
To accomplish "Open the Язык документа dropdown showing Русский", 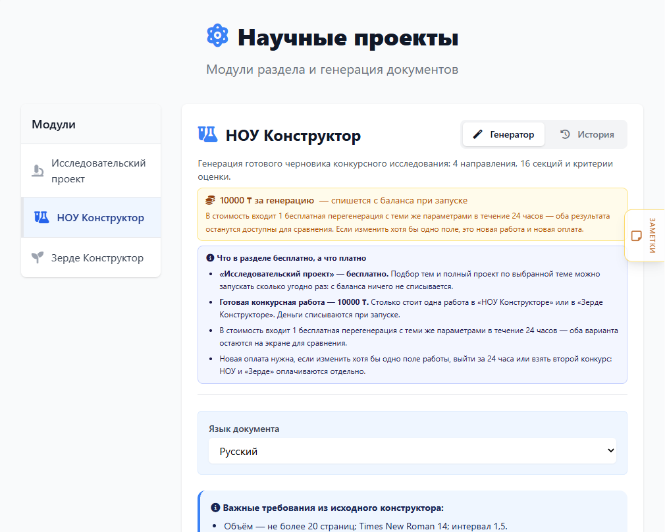I will 412,451.
